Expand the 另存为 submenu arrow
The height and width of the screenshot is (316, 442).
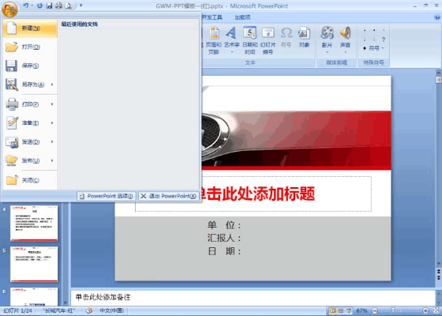(52, 85)
